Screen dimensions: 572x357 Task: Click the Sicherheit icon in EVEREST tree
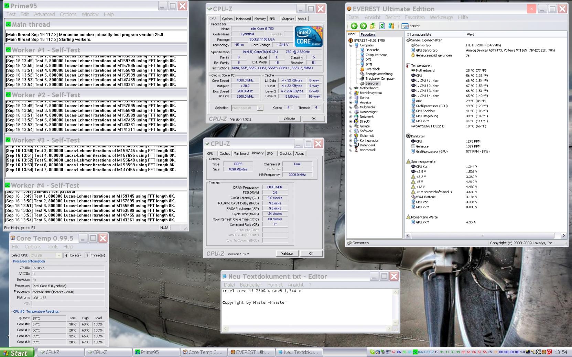(x=356, y=136)
